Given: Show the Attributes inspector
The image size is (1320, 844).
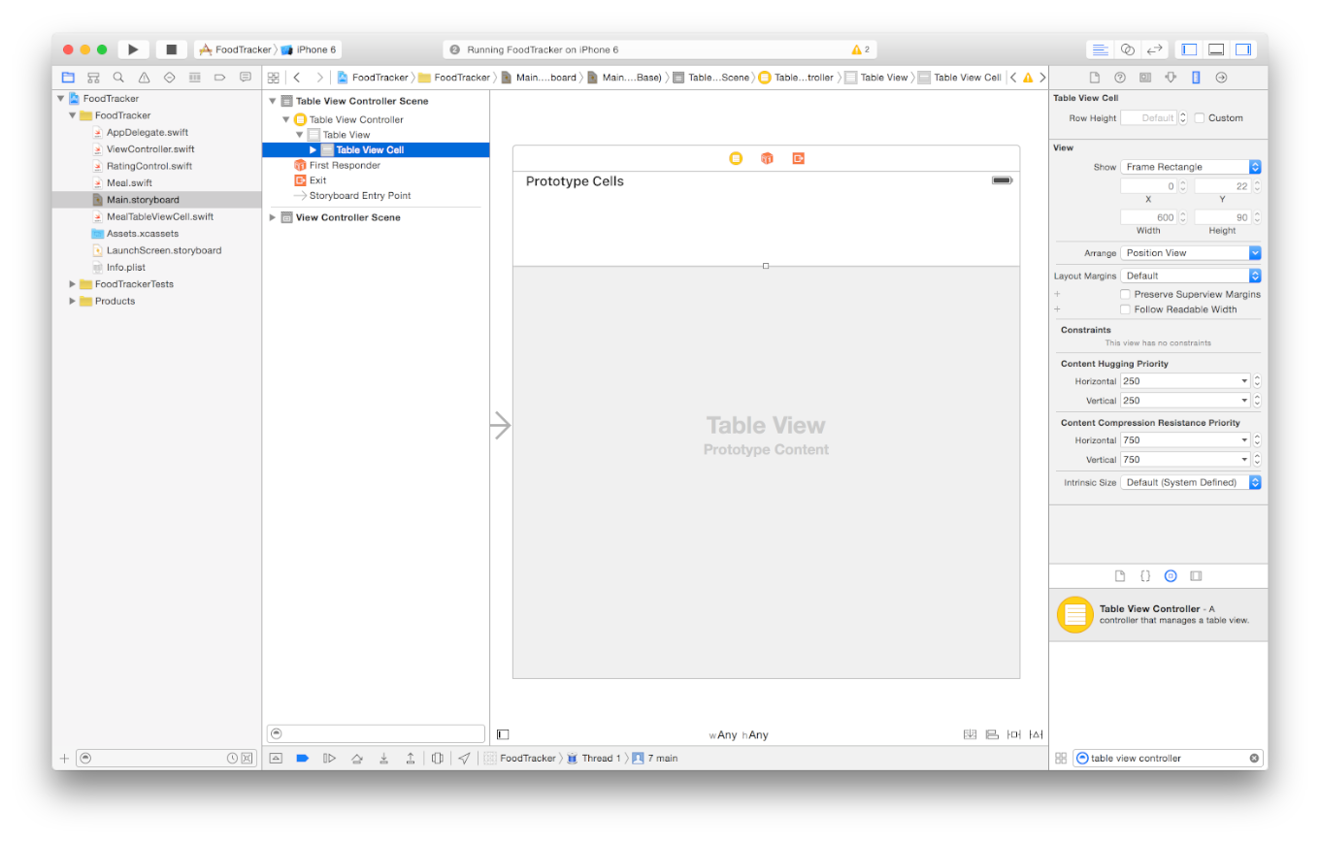Looking at the screenshot, I should [x=1171, y=77].
